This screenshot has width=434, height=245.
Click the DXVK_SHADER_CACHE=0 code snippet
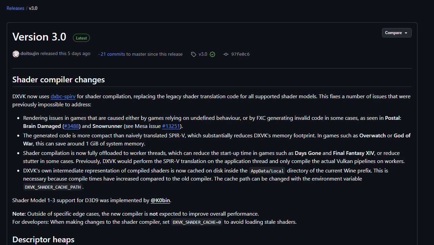197,222
